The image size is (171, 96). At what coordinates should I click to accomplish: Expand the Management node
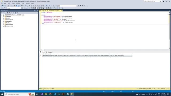click(x=3, y=25)
